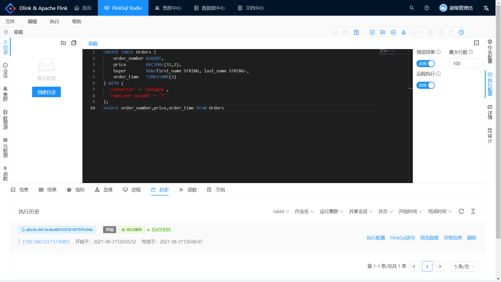Collapse the right config panel via minus icon
The height and width of the screenshot is (282, 501).
(x=476, y=43)
